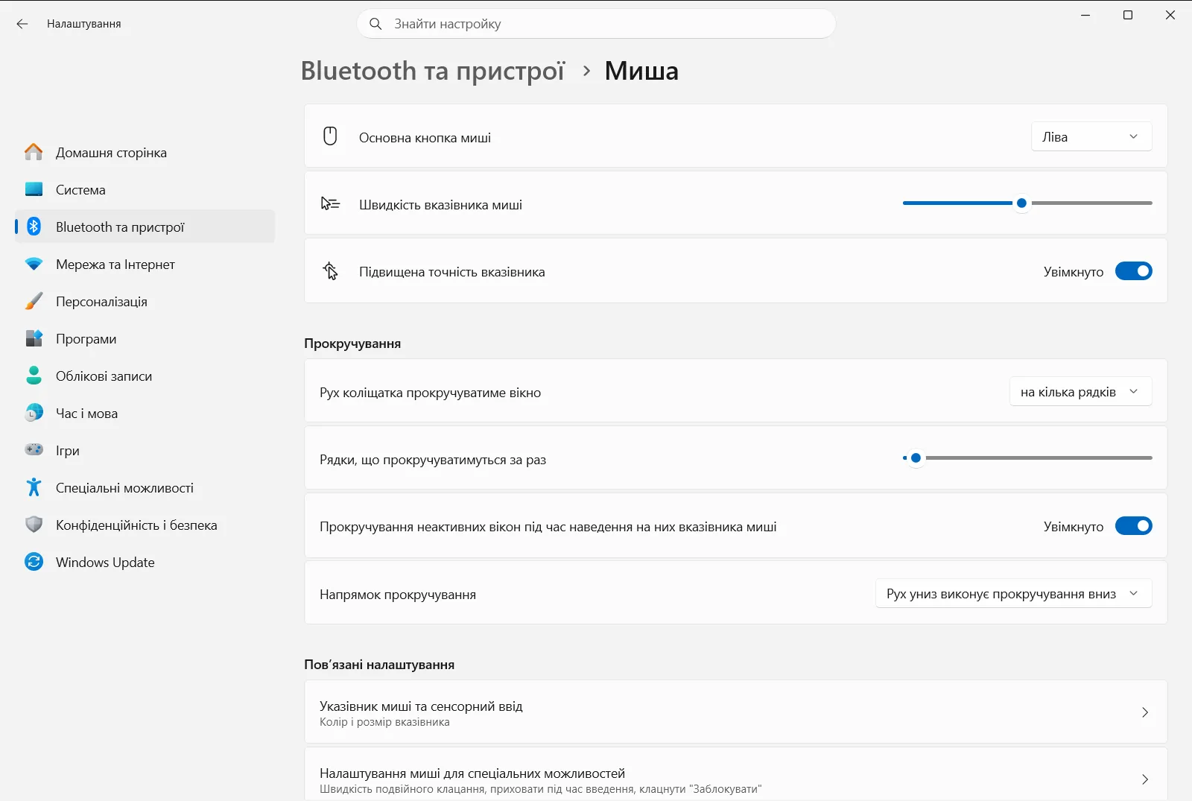This screenshot has width=1192, height=801.
Task: Click the Personalization paintbrush icon
Action: [34, 301]
